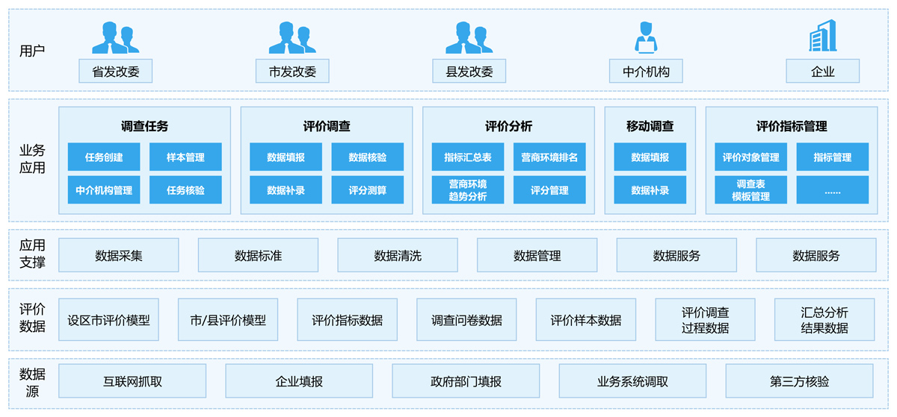This screenshot has width=897, height=417.
Task: Select the 市/县评价模型 box
Action: click(228, 320)
